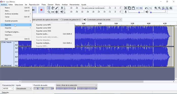Click the Fit Project zoom icon
This screenshot has width=177, height=94.
pos(167,8)
